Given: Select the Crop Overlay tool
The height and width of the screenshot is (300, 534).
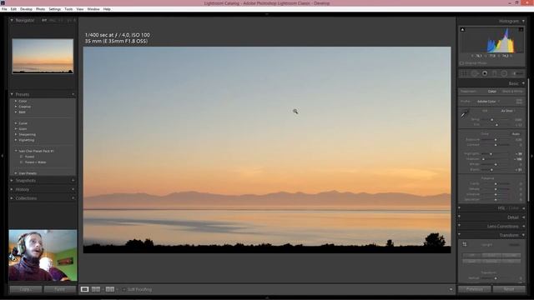Looking at the screenshot, I should [464, 73].
